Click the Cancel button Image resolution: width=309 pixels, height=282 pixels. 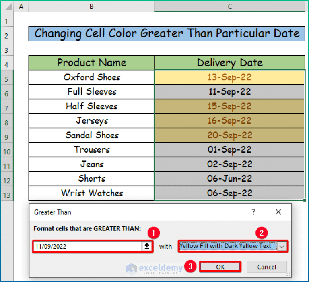[267, 267]
